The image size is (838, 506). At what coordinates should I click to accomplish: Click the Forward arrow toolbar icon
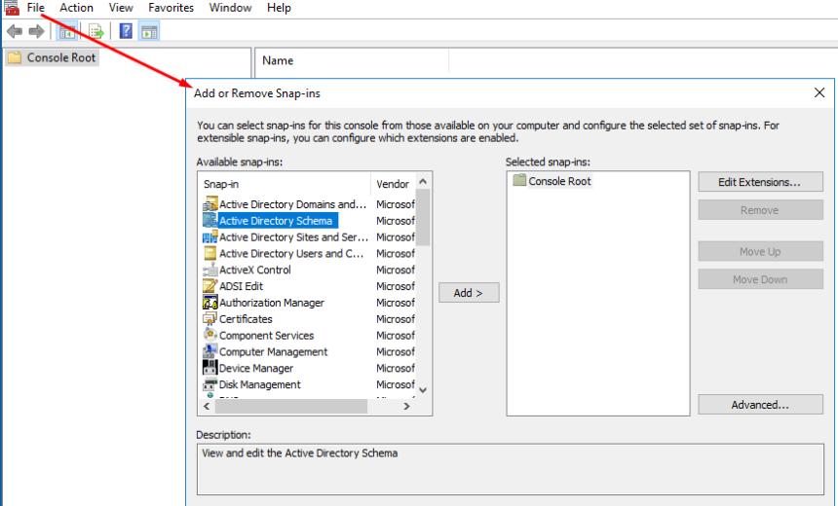(36, 31)
